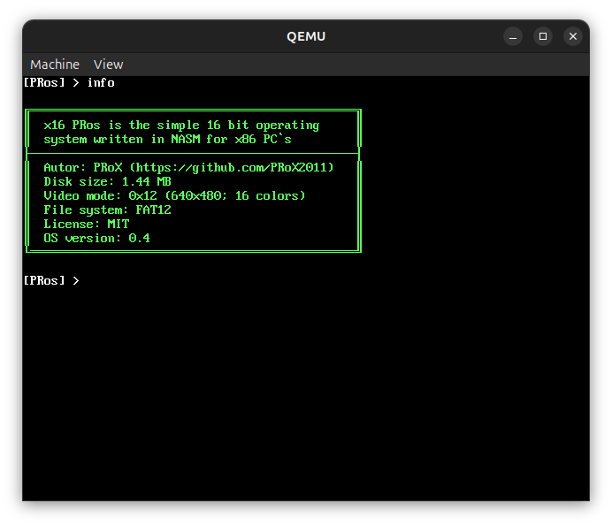
Task: Maximize the QEMU window
Action: [x=543, y=36]
